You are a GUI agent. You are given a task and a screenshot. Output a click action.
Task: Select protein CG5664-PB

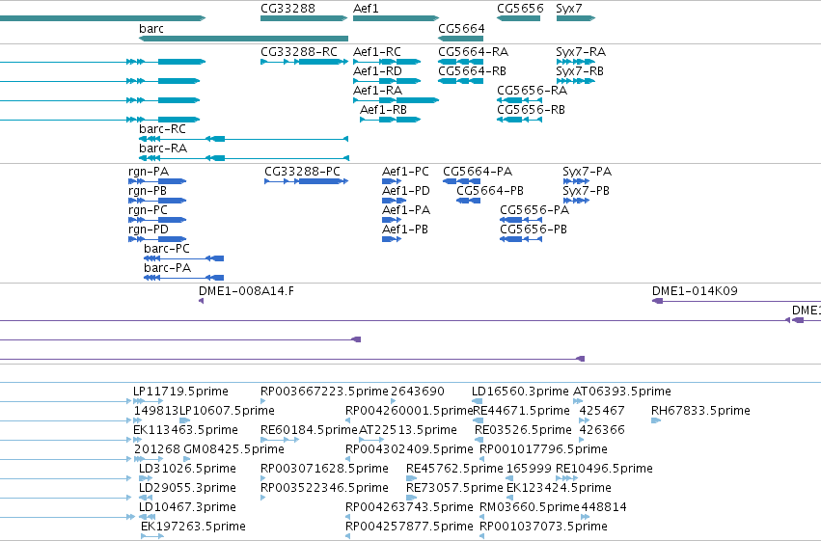coord(468,201)
